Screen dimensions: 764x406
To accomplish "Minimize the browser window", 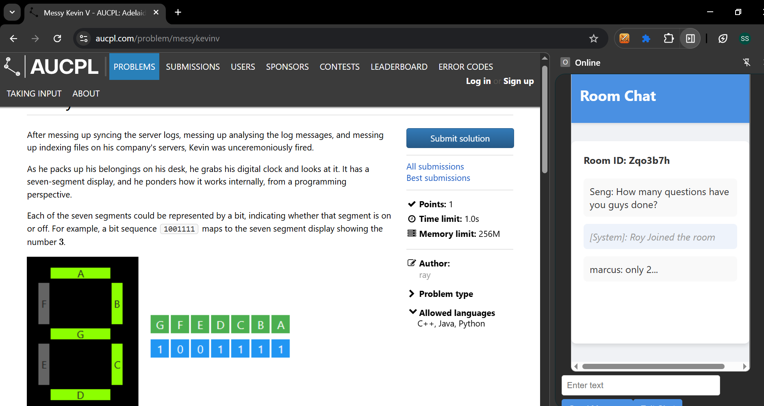I will (710, 12).
